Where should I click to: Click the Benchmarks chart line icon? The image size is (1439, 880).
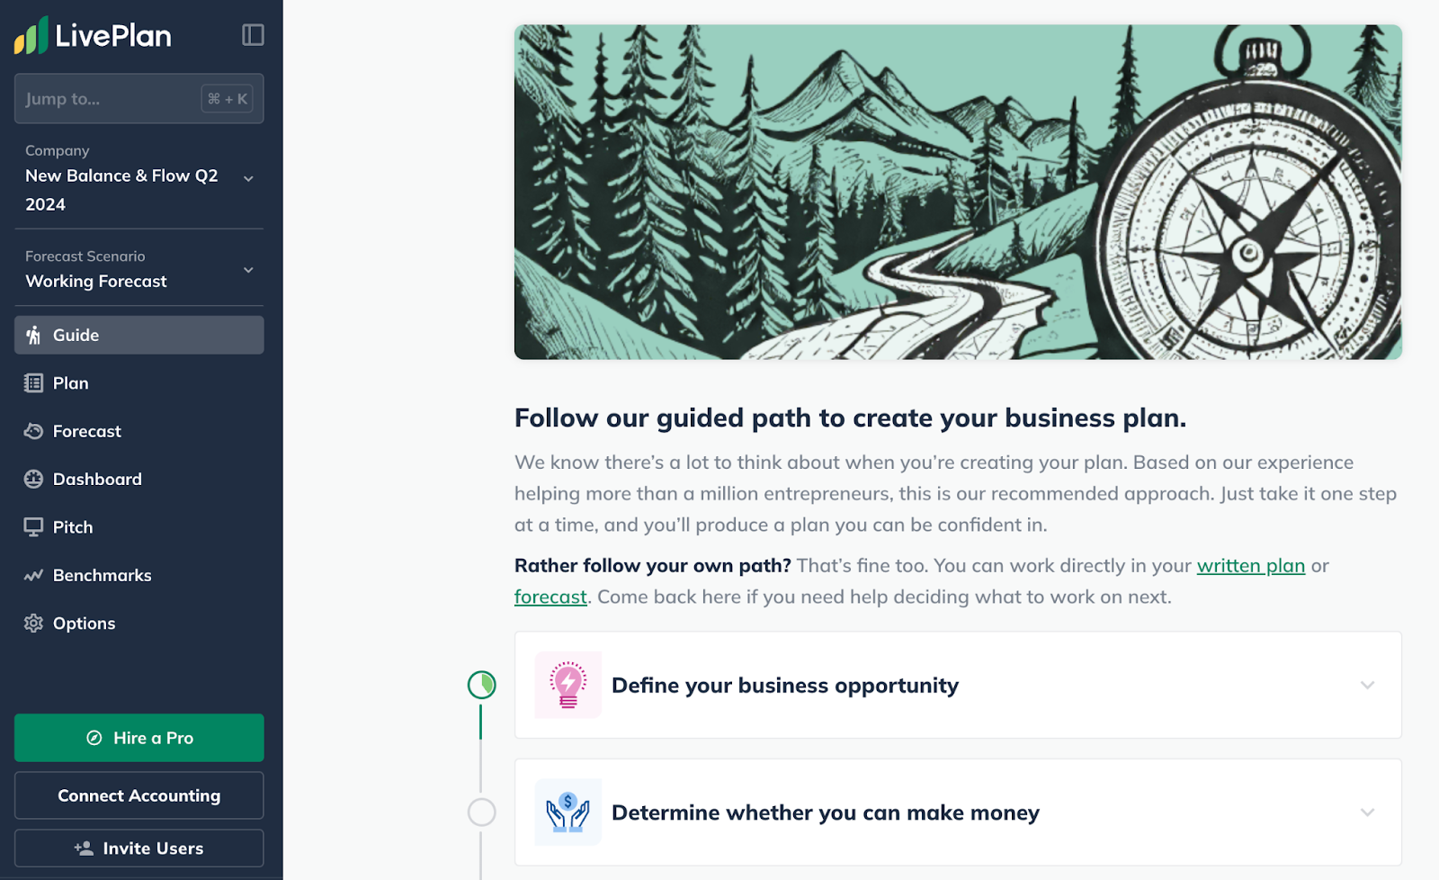click(33, 575)
